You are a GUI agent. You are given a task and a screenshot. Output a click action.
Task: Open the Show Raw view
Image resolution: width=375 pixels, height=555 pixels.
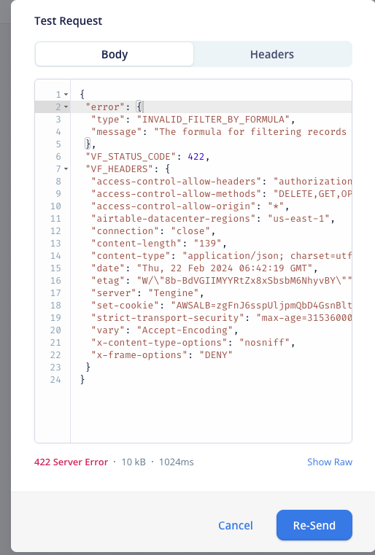330,462
